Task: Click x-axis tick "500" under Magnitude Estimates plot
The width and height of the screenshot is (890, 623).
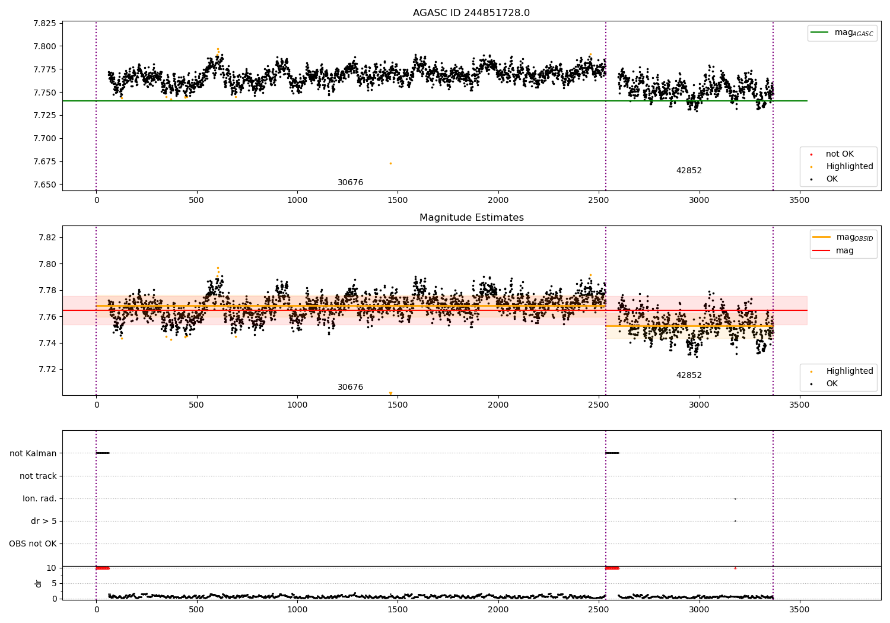Action: (196, 405)
